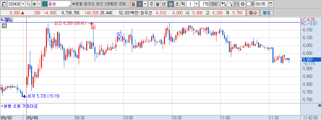Click the 매수 buy button
Image resolution: width=322 pixels, height=120 pixels.
[253, 13]
